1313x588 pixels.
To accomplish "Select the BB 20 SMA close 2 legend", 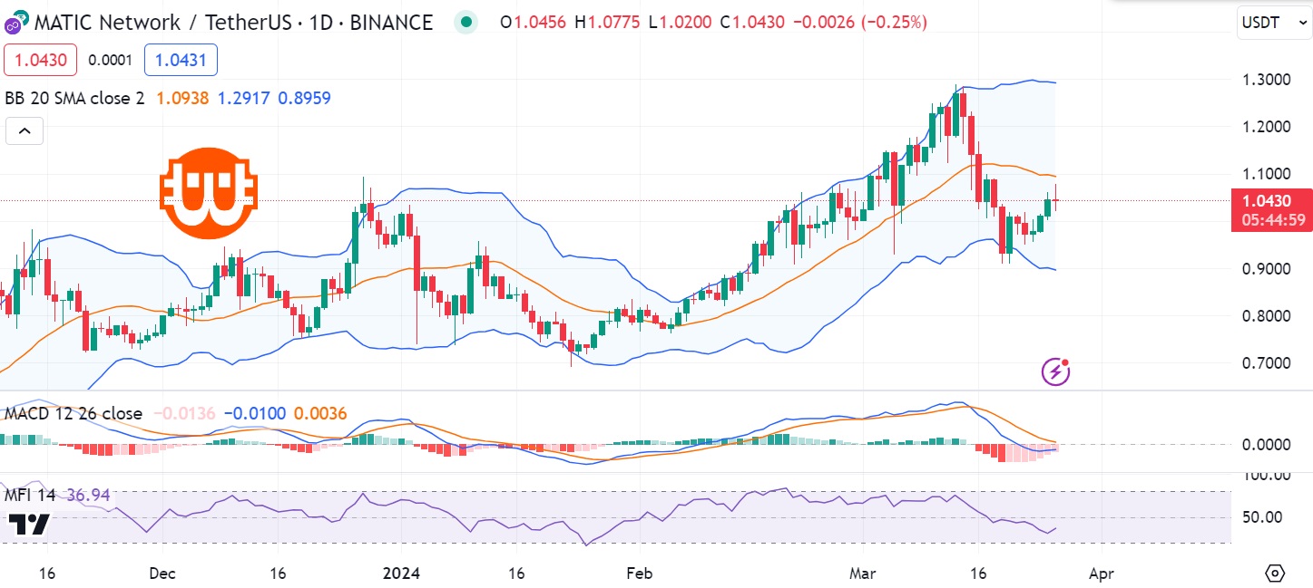I will [x=74, y=98].
